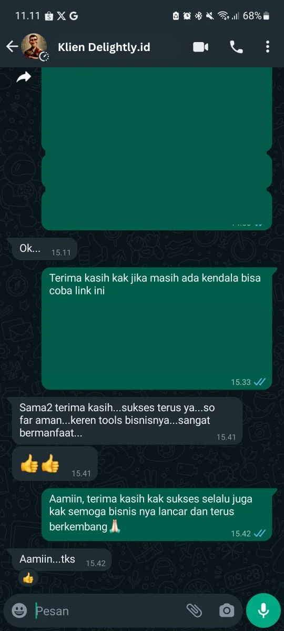Tap the thumbs-up reaction under Aamiin...tks

coord(28,579)
